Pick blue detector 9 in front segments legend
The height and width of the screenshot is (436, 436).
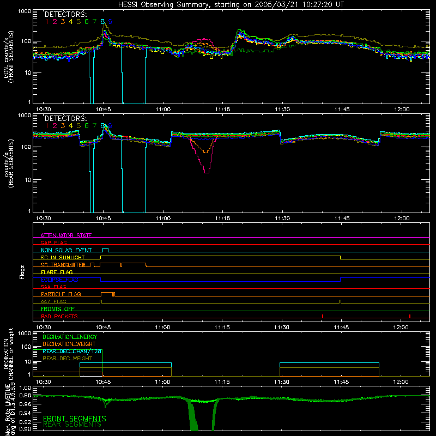pos(111,21)
